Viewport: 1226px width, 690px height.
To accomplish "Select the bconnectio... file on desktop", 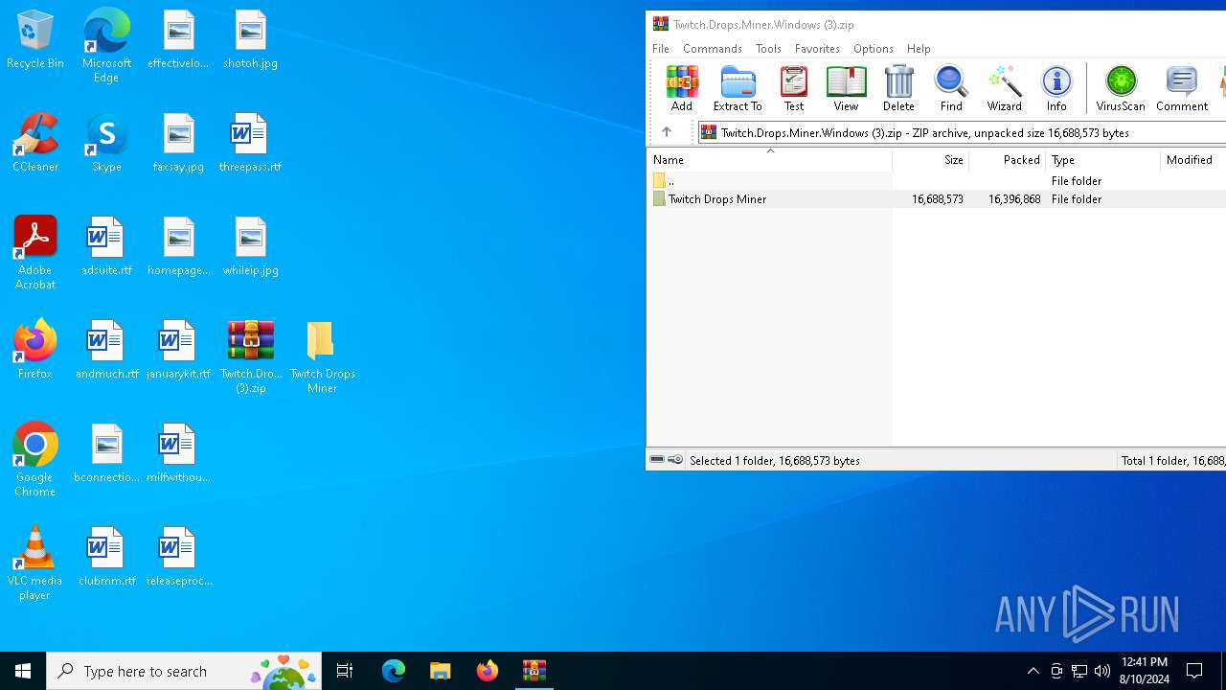I will [106, 453].
